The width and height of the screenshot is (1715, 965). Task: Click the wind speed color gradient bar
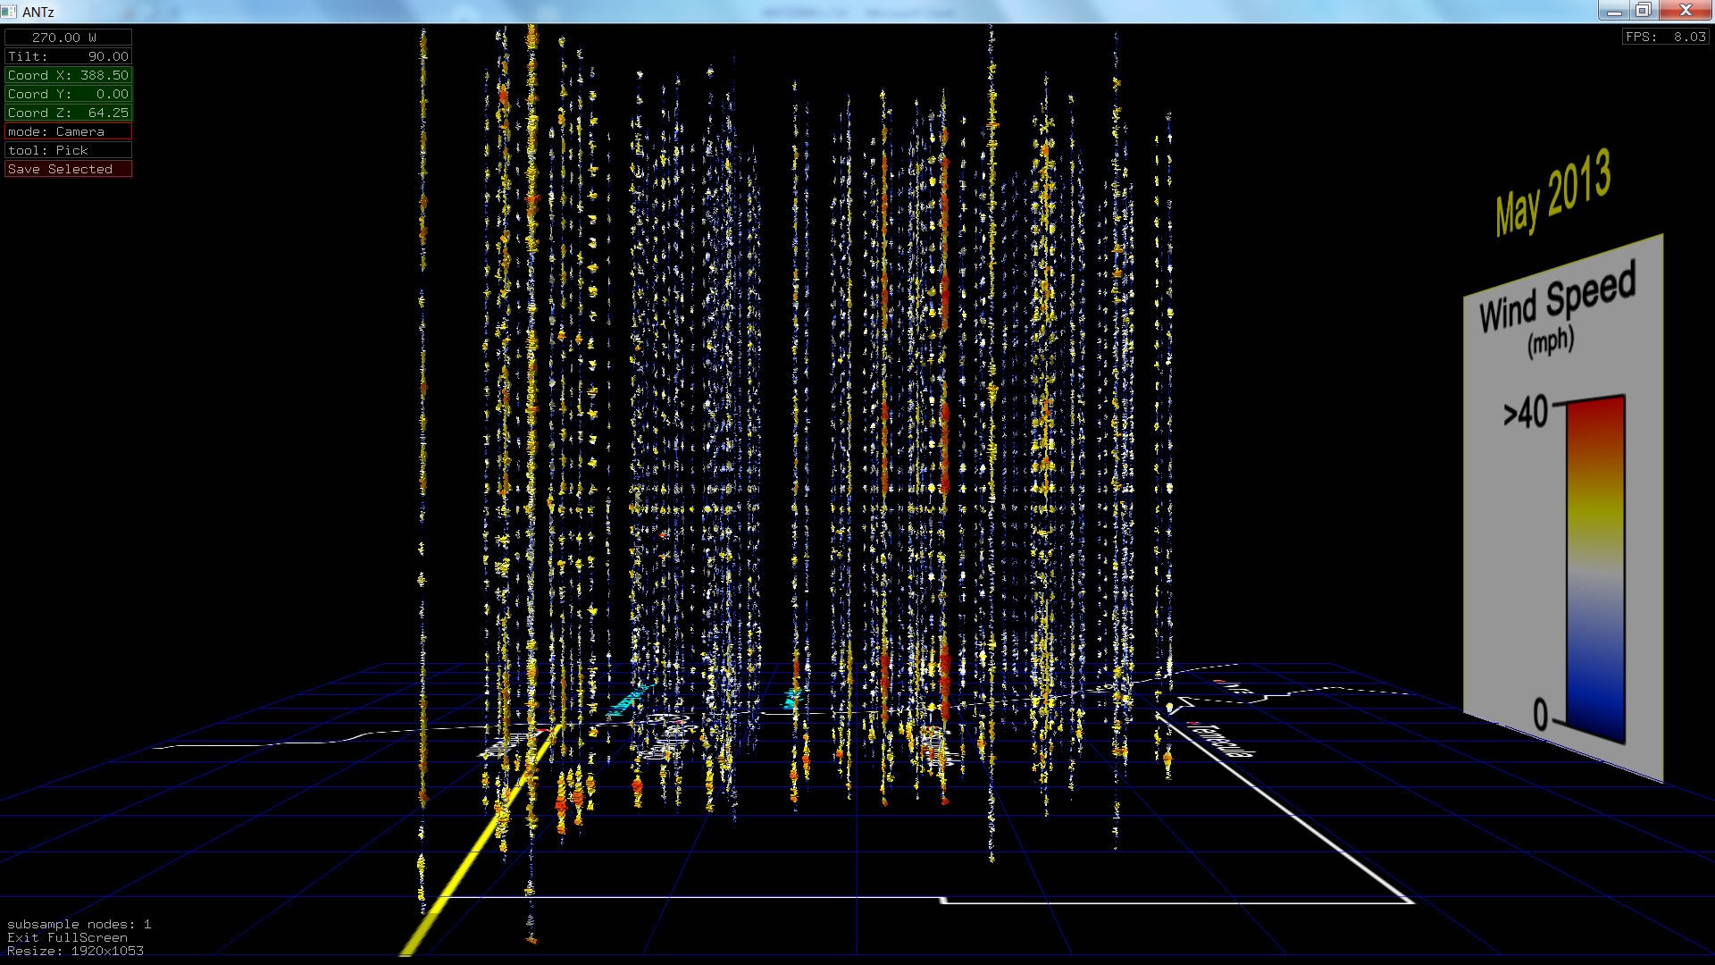[x=1594, y=567]
